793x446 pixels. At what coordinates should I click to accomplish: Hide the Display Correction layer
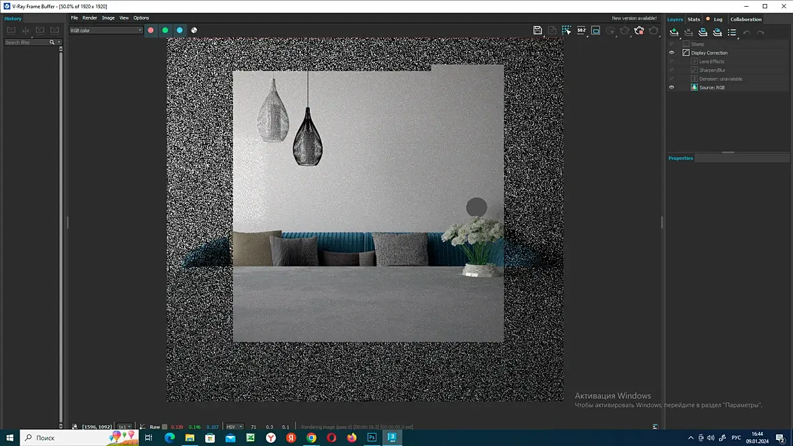tap(671, 52)
